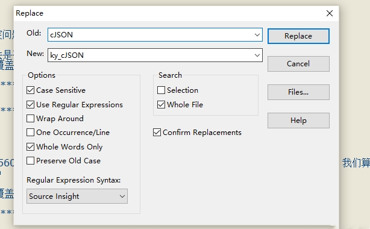370x229 pixels.
Task: Cancel the Replace dialog
Action: coord(298,64)
